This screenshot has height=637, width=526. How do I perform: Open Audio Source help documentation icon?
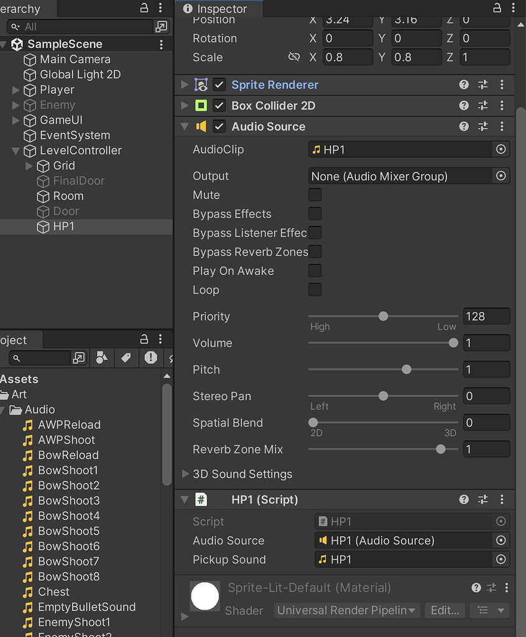464,126
